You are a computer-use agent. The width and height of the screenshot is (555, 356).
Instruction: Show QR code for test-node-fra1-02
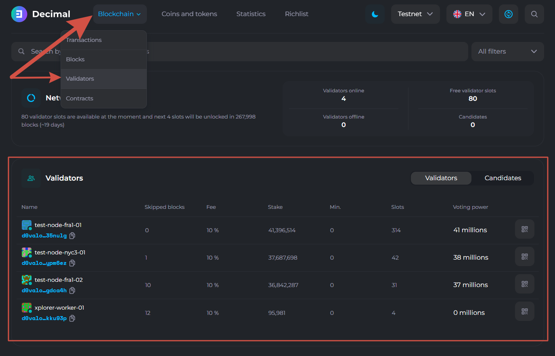525,284
